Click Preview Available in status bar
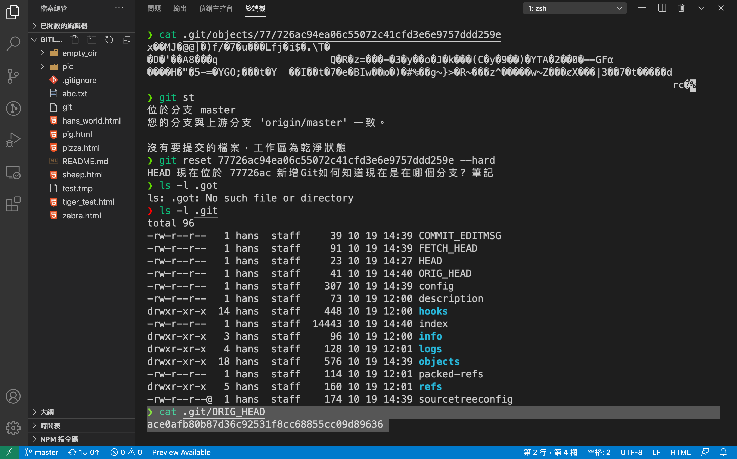This screenshot has width=737, height=459. click(181, 452)
